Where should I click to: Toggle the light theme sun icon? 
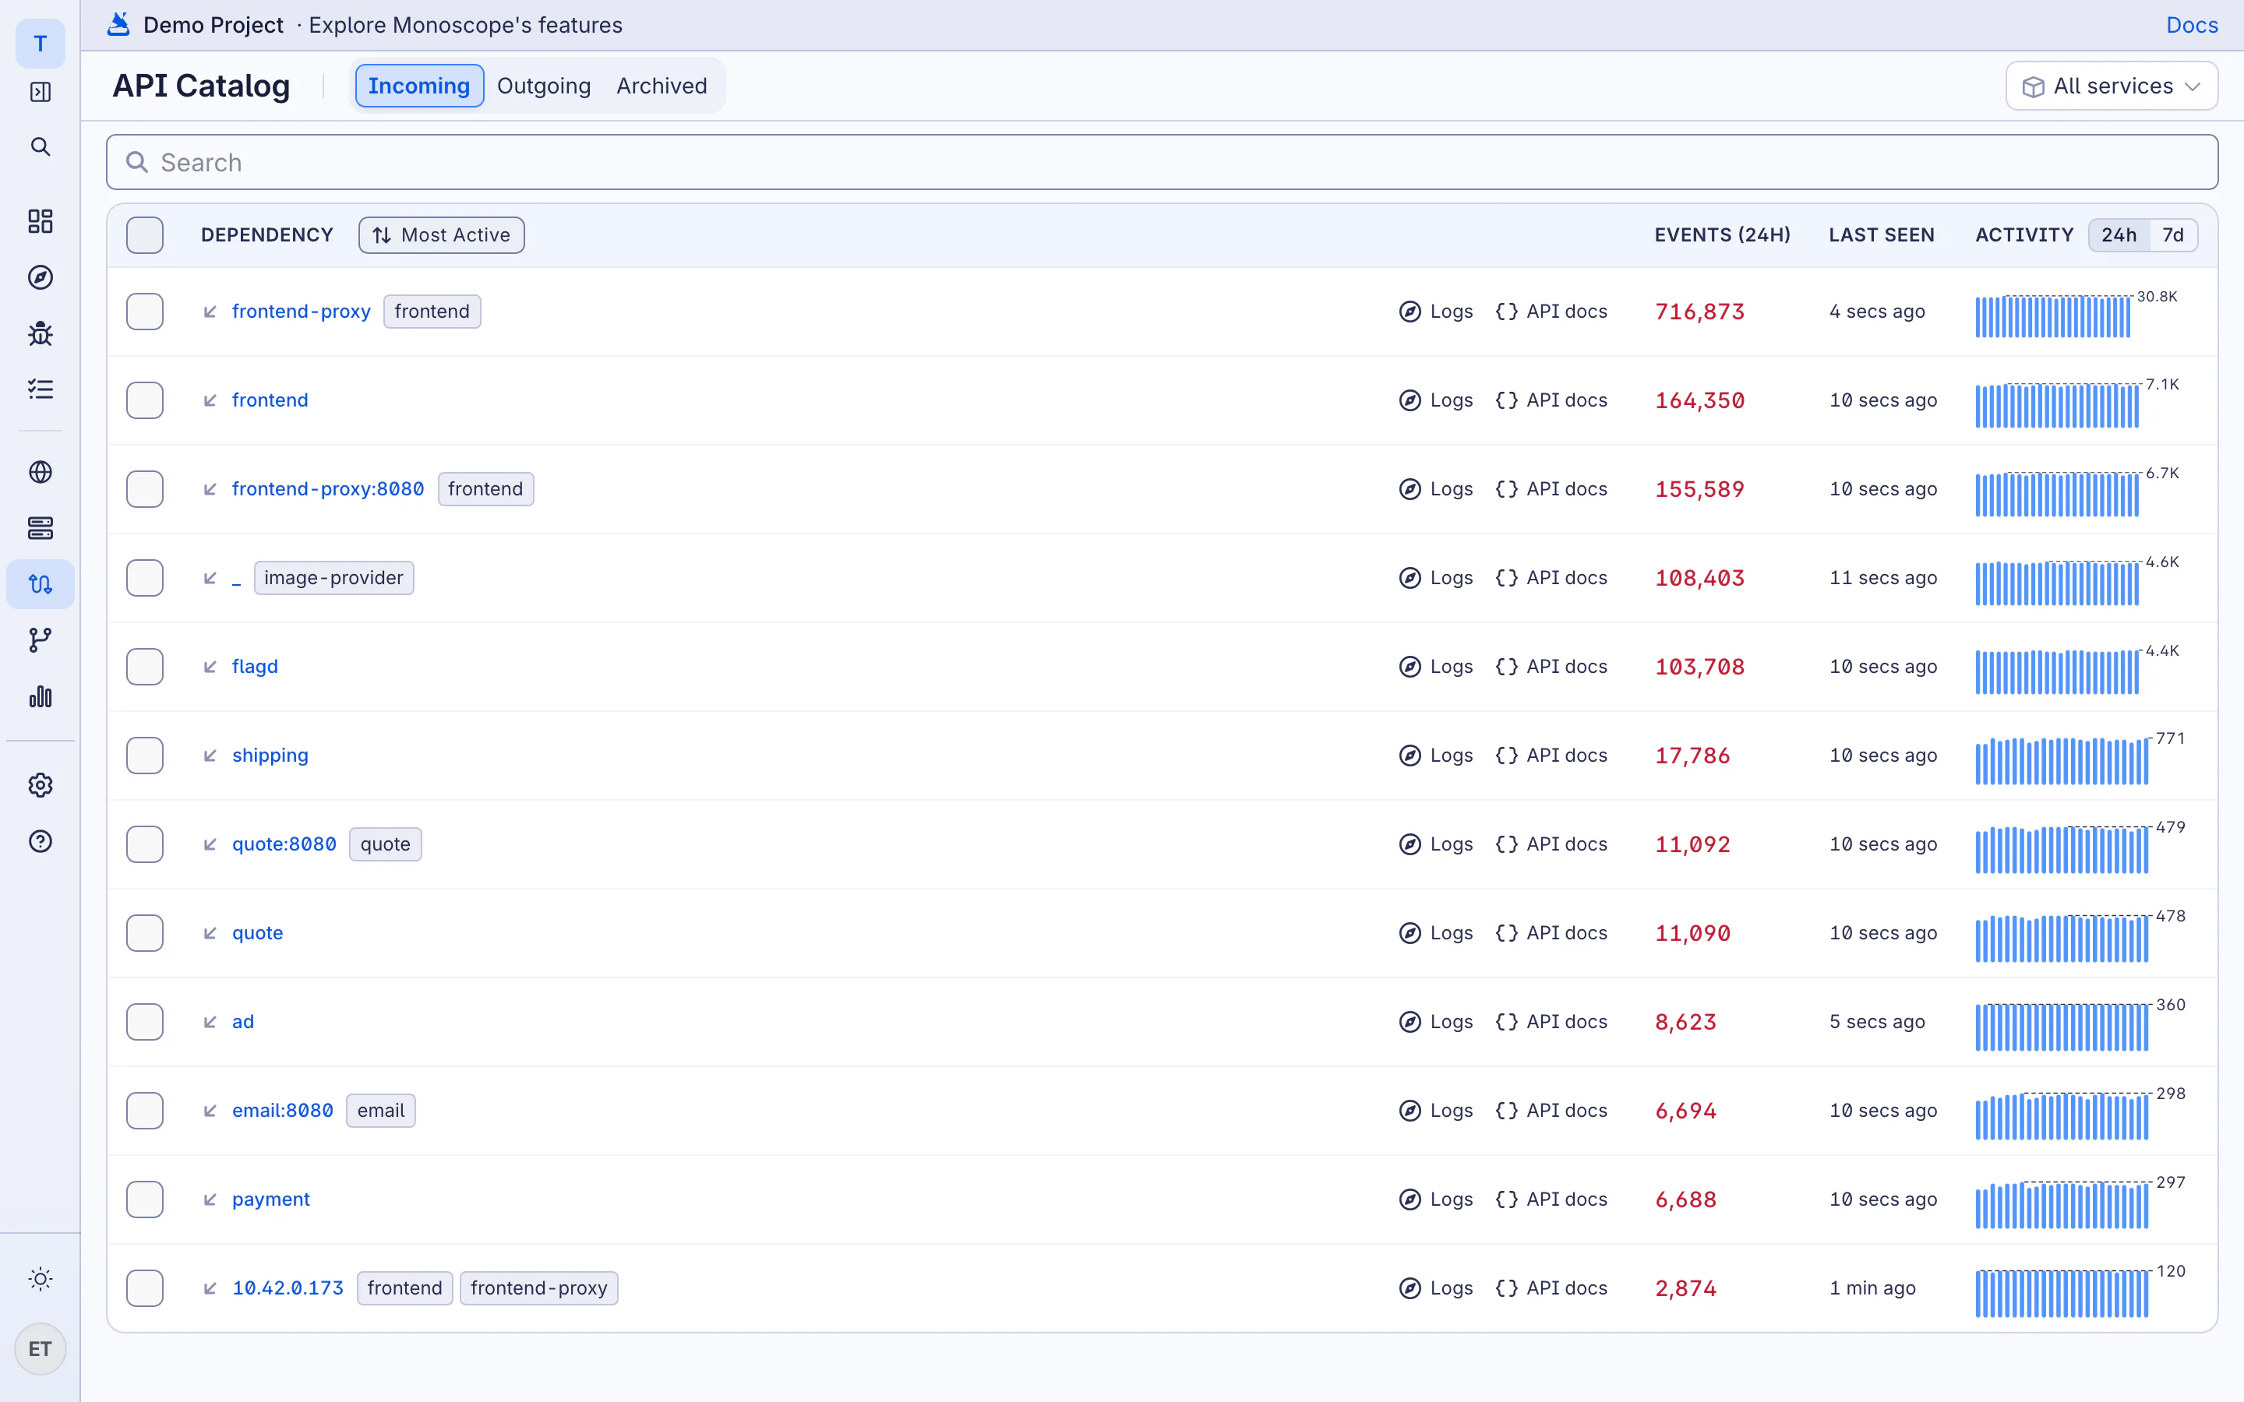point(40,1279)
